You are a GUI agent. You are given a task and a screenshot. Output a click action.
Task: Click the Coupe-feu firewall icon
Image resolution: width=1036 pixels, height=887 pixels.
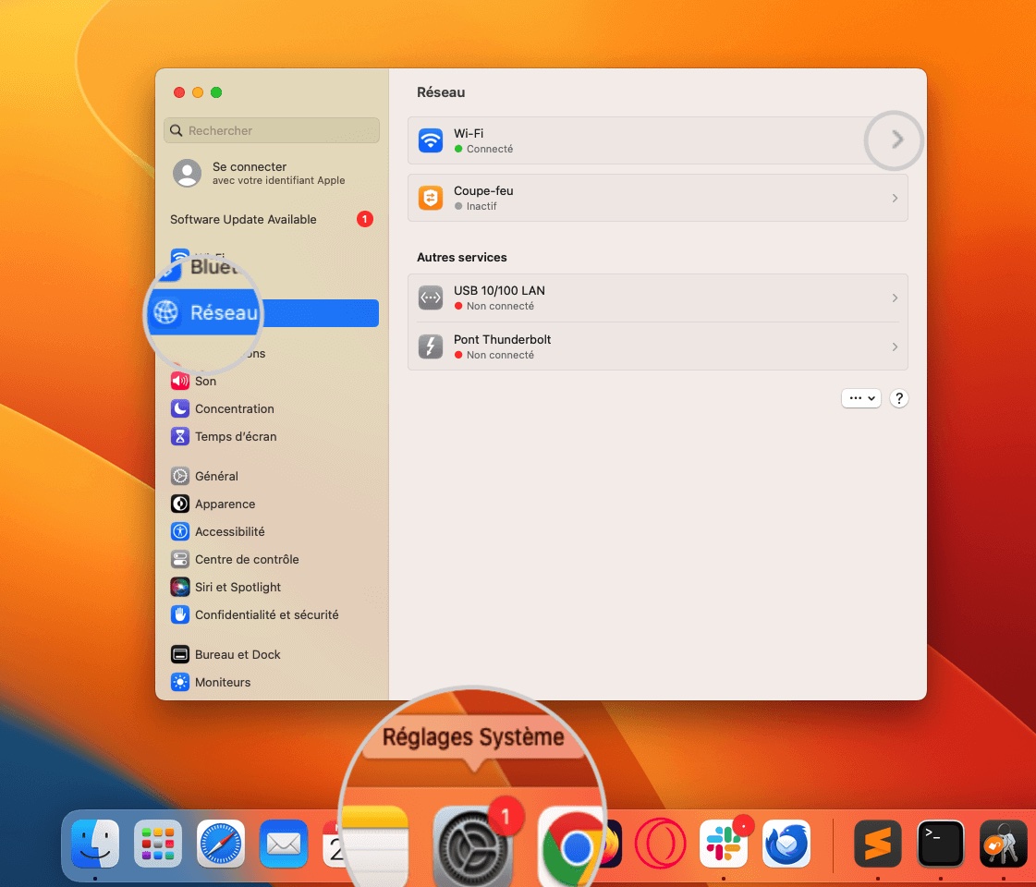tap(431, 198)
